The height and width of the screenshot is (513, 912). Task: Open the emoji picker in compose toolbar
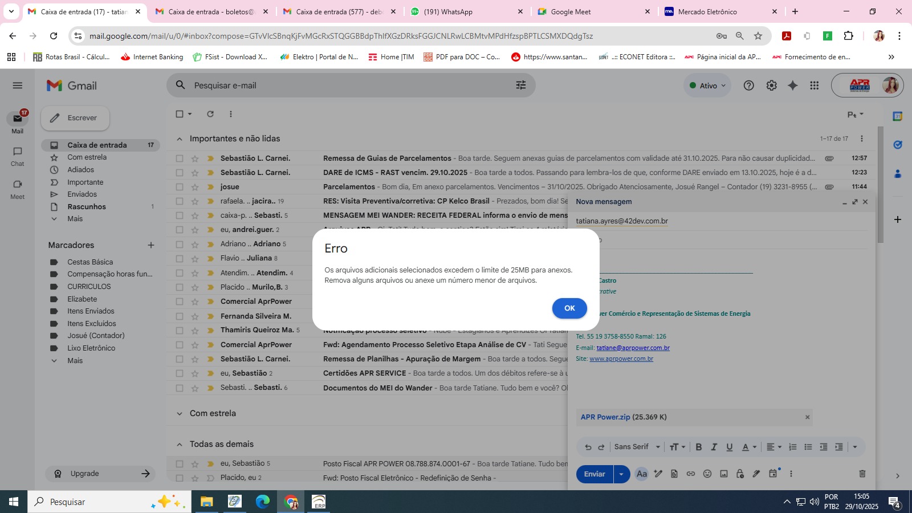click(x=707, y=474)
